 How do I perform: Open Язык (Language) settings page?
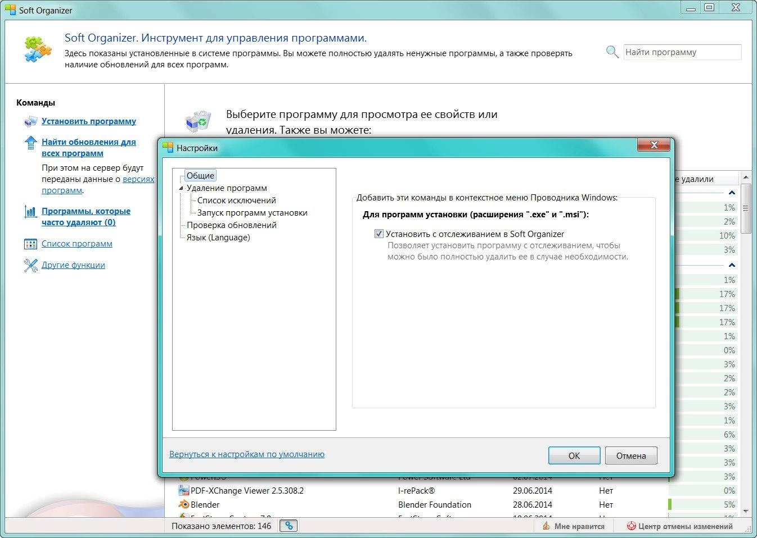pos(218,238)
